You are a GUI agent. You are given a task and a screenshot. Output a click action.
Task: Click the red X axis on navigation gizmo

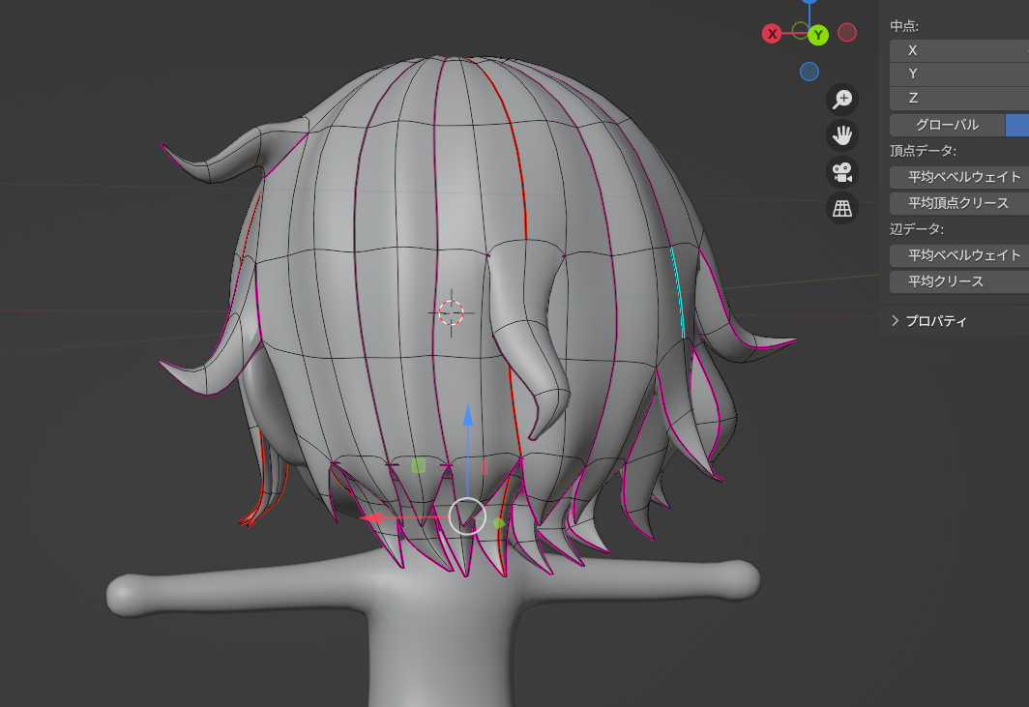(x=772, y=34)
